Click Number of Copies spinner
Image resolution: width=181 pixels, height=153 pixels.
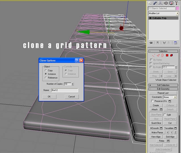coord(73,84)
